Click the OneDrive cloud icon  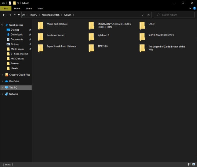[x=6, y=81]
